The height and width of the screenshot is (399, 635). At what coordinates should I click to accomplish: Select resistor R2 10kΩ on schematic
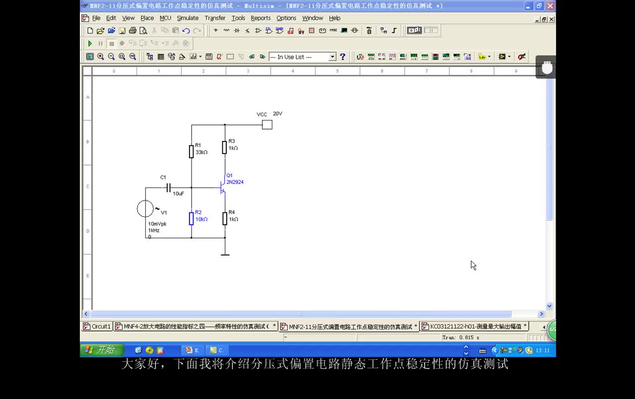point(191,218)
